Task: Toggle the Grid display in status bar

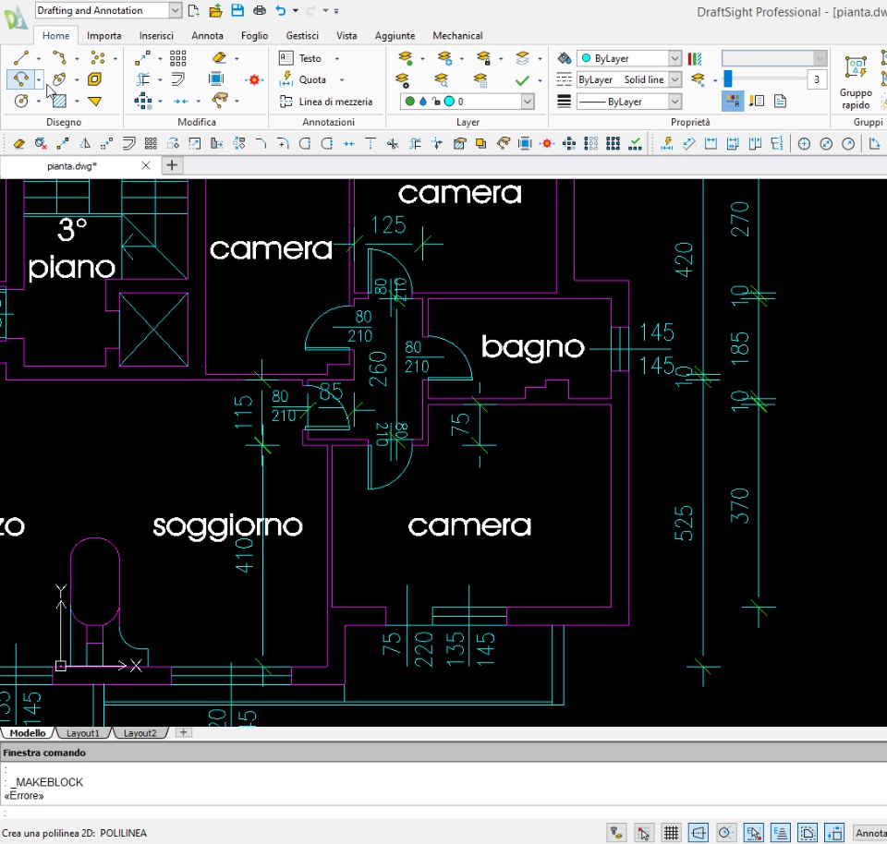Action: pos(671,833)
